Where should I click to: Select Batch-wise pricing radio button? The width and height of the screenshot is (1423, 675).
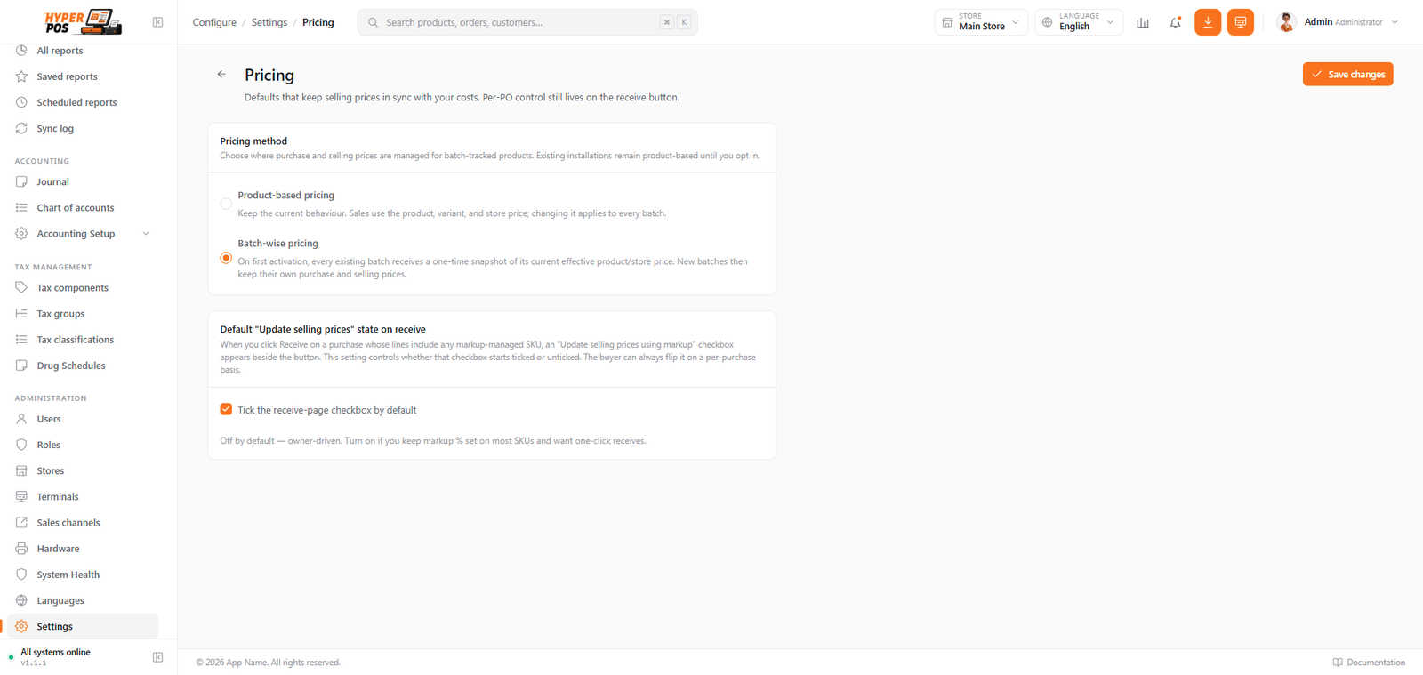(x=226, y=258)
